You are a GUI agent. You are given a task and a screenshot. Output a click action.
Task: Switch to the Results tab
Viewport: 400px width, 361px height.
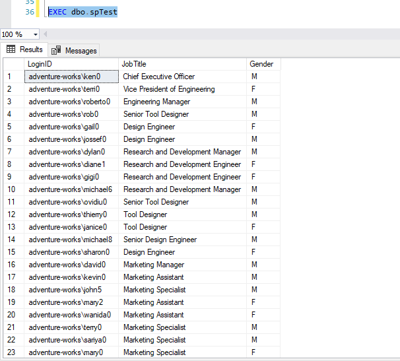30,49
